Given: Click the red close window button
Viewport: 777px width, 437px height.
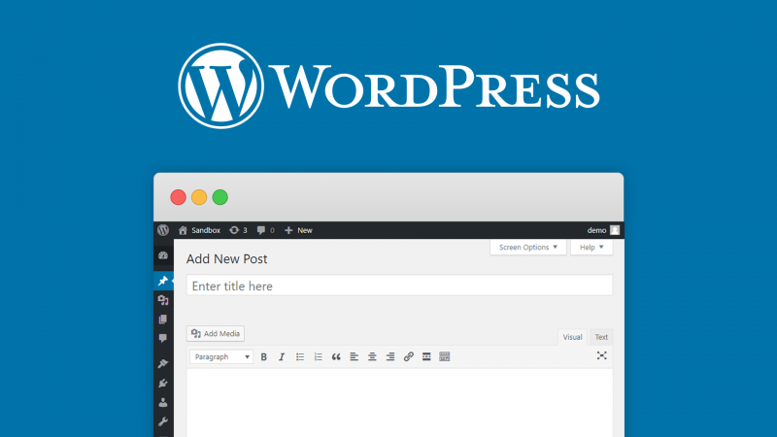Looking at the screenshot, I should pos(179,197).
